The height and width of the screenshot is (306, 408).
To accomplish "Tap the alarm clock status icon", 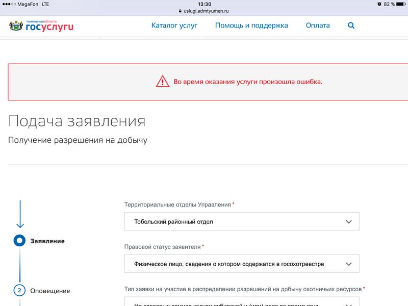I will pyautogui.click(x=379, y=4).
